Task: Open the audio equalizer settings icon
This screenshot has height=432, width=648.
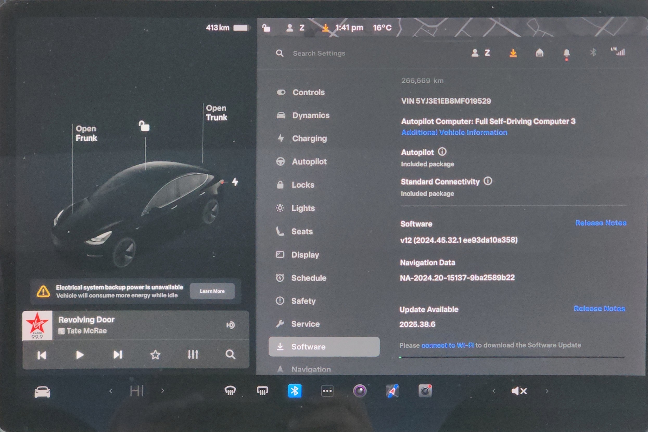Action: (193, 355)
